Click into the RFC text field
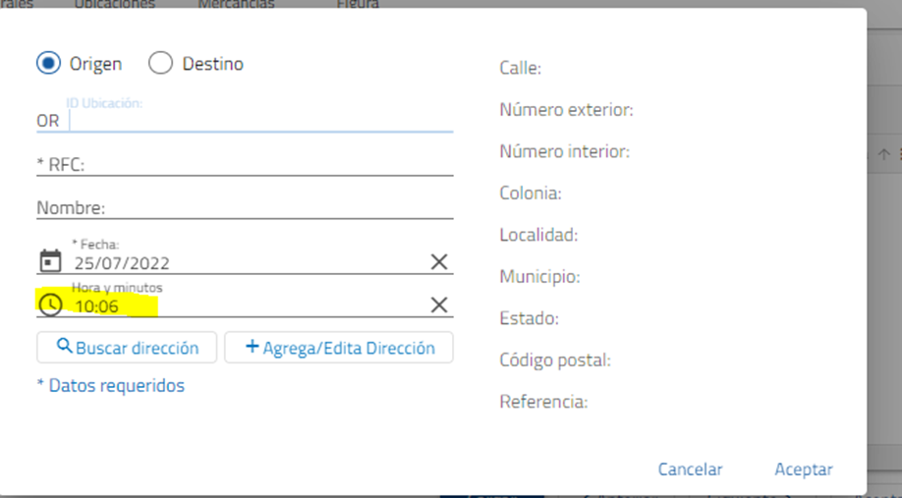The height and width of the screenshot is (498, 902). pyautogui.click(x=265, y=164)
